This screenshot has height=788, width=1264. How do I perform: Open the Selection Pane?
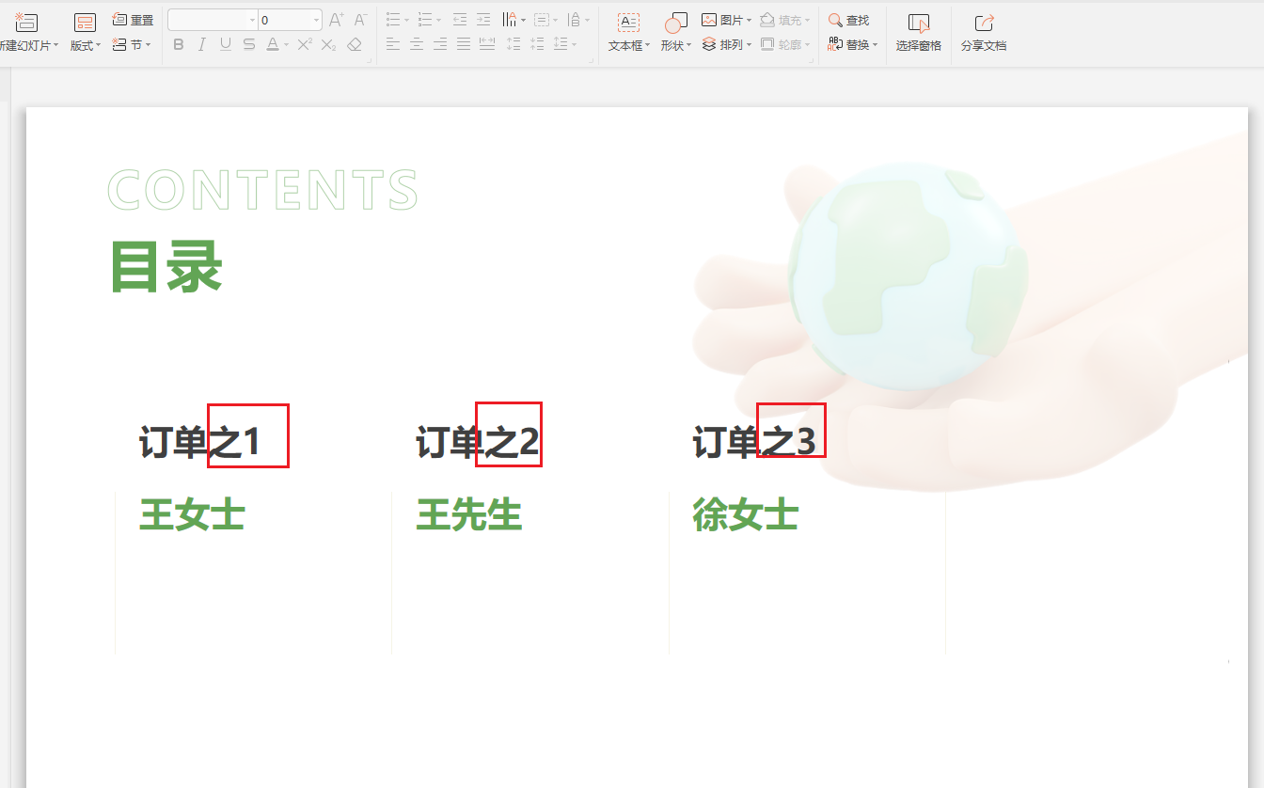pyautogui.click(x=917, y=33)
